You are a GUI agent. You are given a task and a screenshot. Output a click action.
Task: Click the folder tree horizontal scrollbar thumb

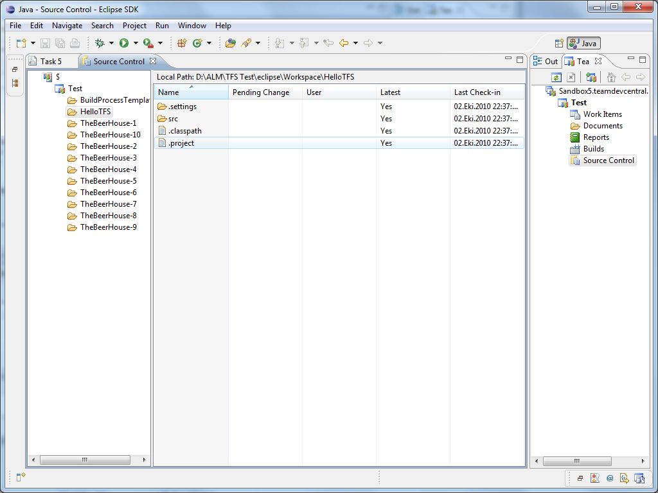85,460
